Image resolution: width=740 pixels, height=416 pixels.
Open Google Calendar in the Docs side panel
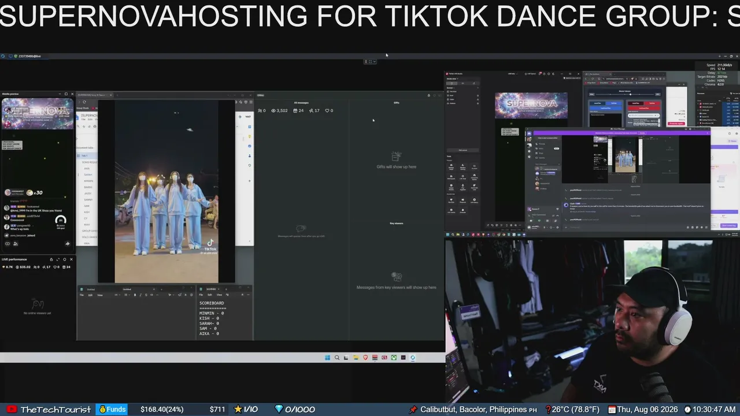[250, 127]
